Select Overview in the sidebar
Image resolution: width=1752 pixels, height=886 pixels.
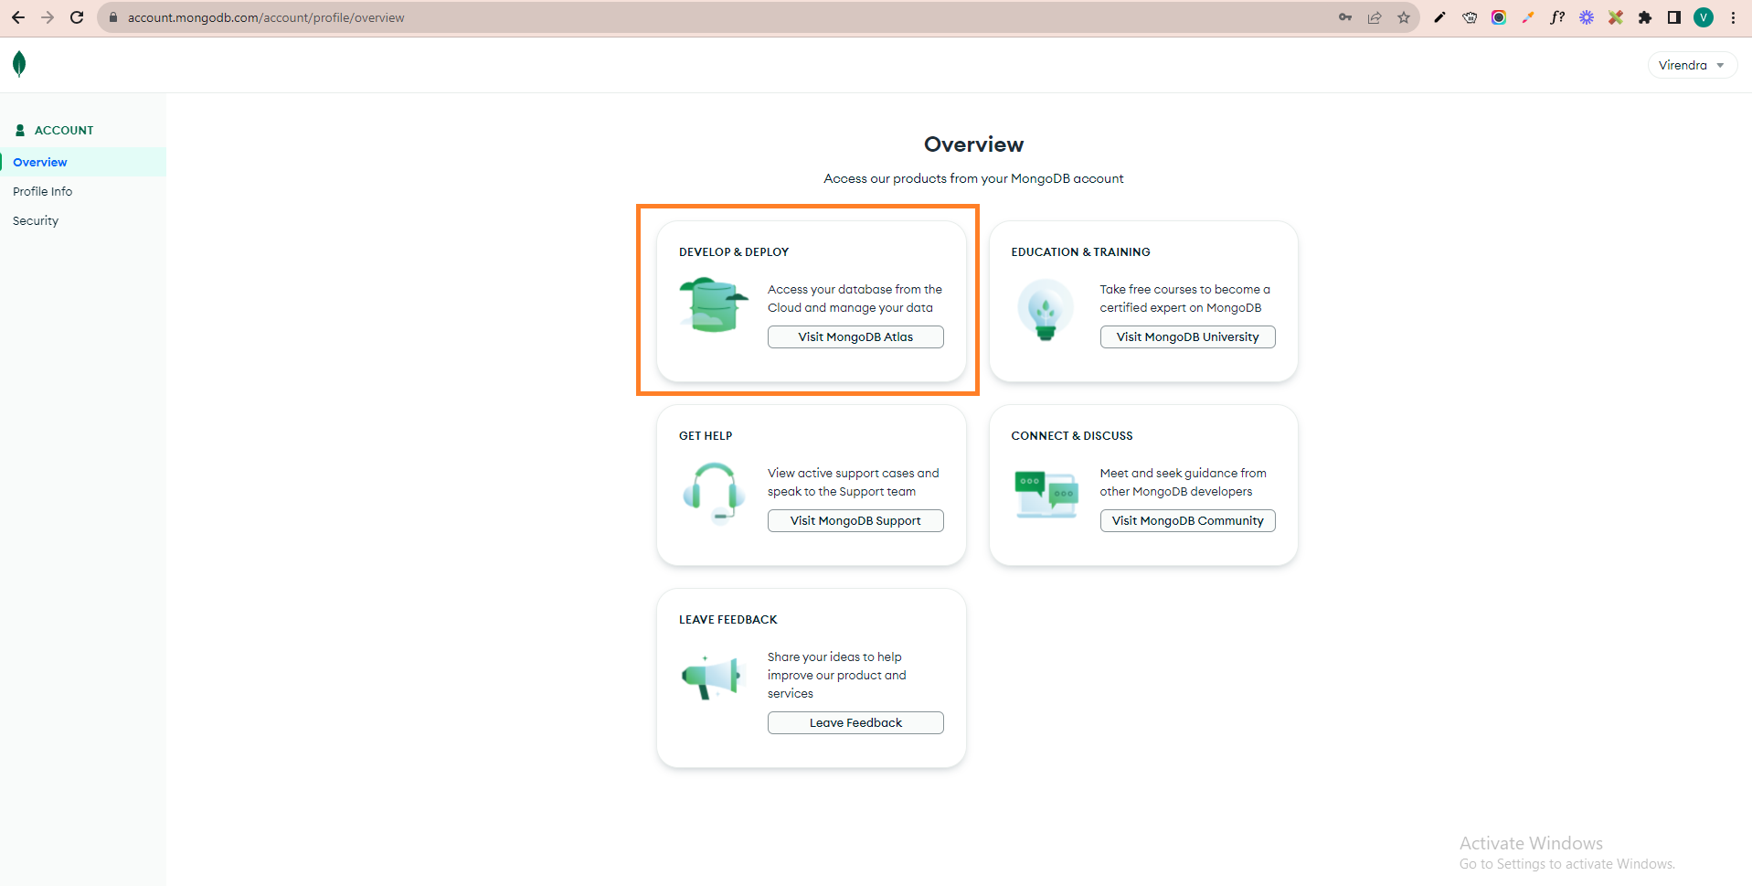click(x=40, y=162)
